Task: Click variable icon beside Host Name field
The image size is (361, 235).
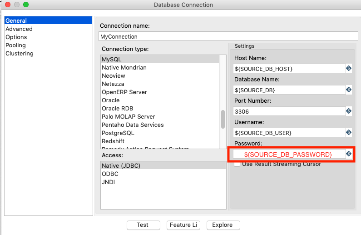Action: click(x=349, y=69)
